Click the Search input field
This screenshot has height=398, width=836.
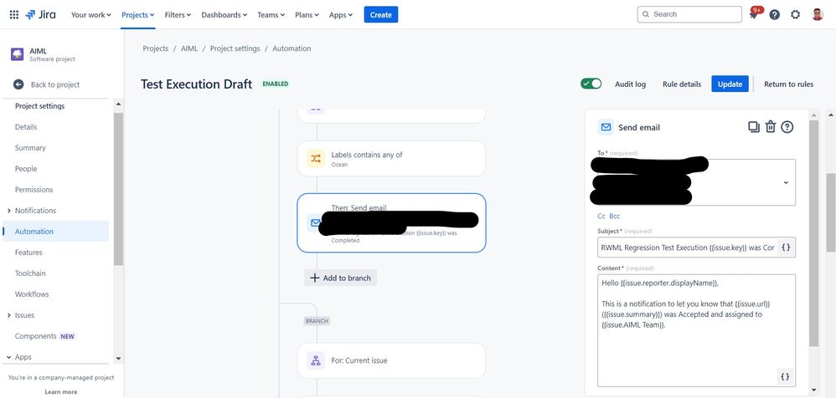689,14
